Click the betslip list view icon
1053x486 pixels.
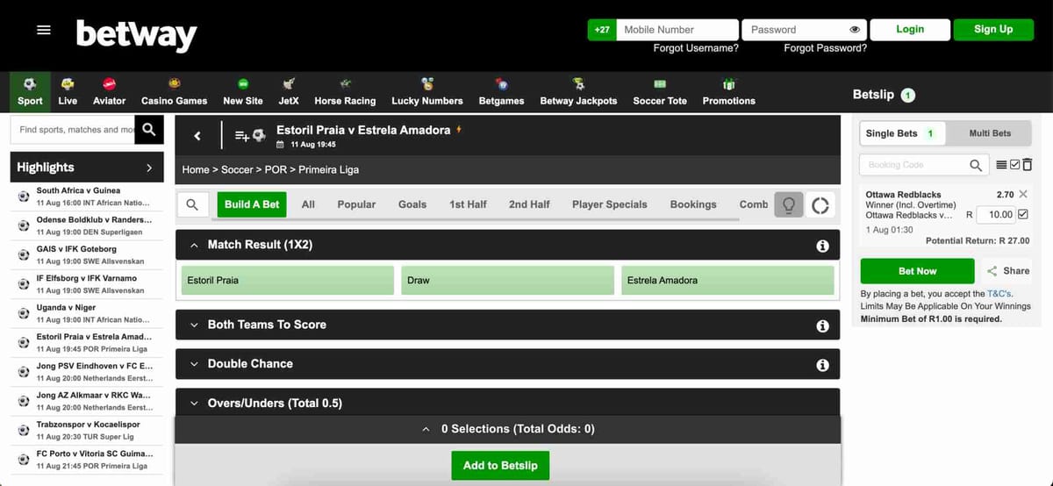[x=1001, y=165]
